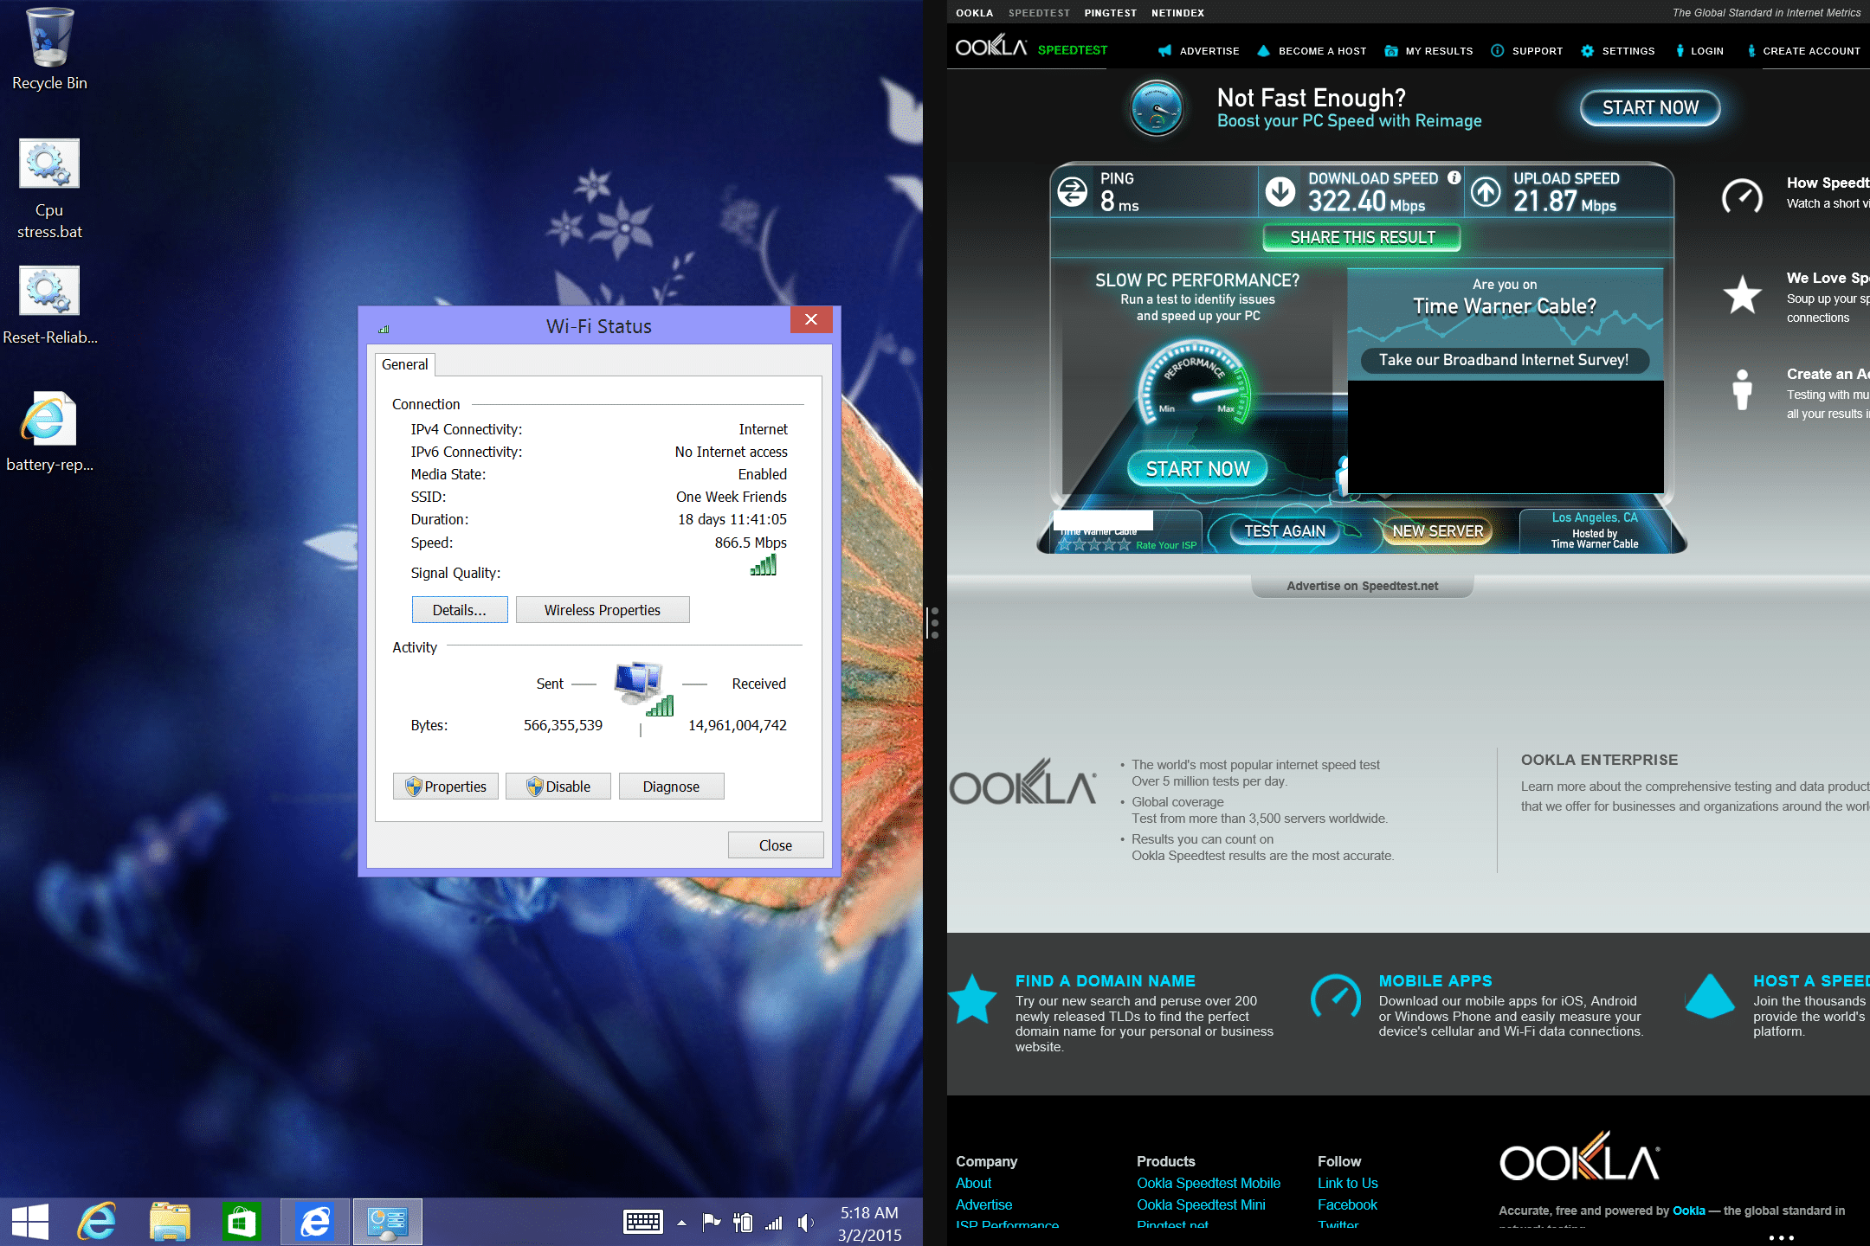Click NEW SERVER

[1438, 531]
